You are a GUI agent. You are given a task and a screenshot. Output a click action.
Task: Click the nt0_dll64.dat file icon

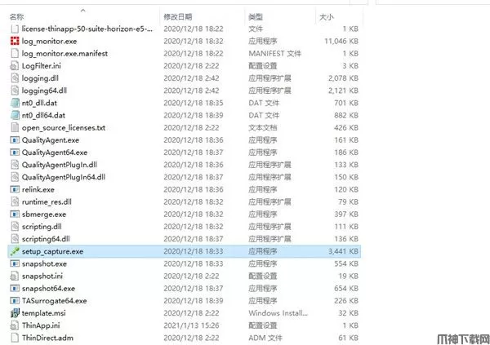pos(15,115)
